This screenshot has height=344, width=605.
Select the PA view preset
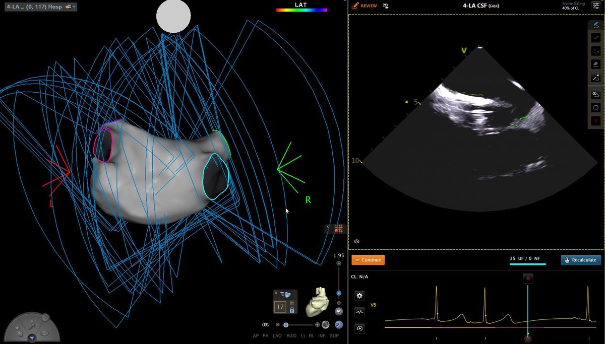tap(265, 336)
